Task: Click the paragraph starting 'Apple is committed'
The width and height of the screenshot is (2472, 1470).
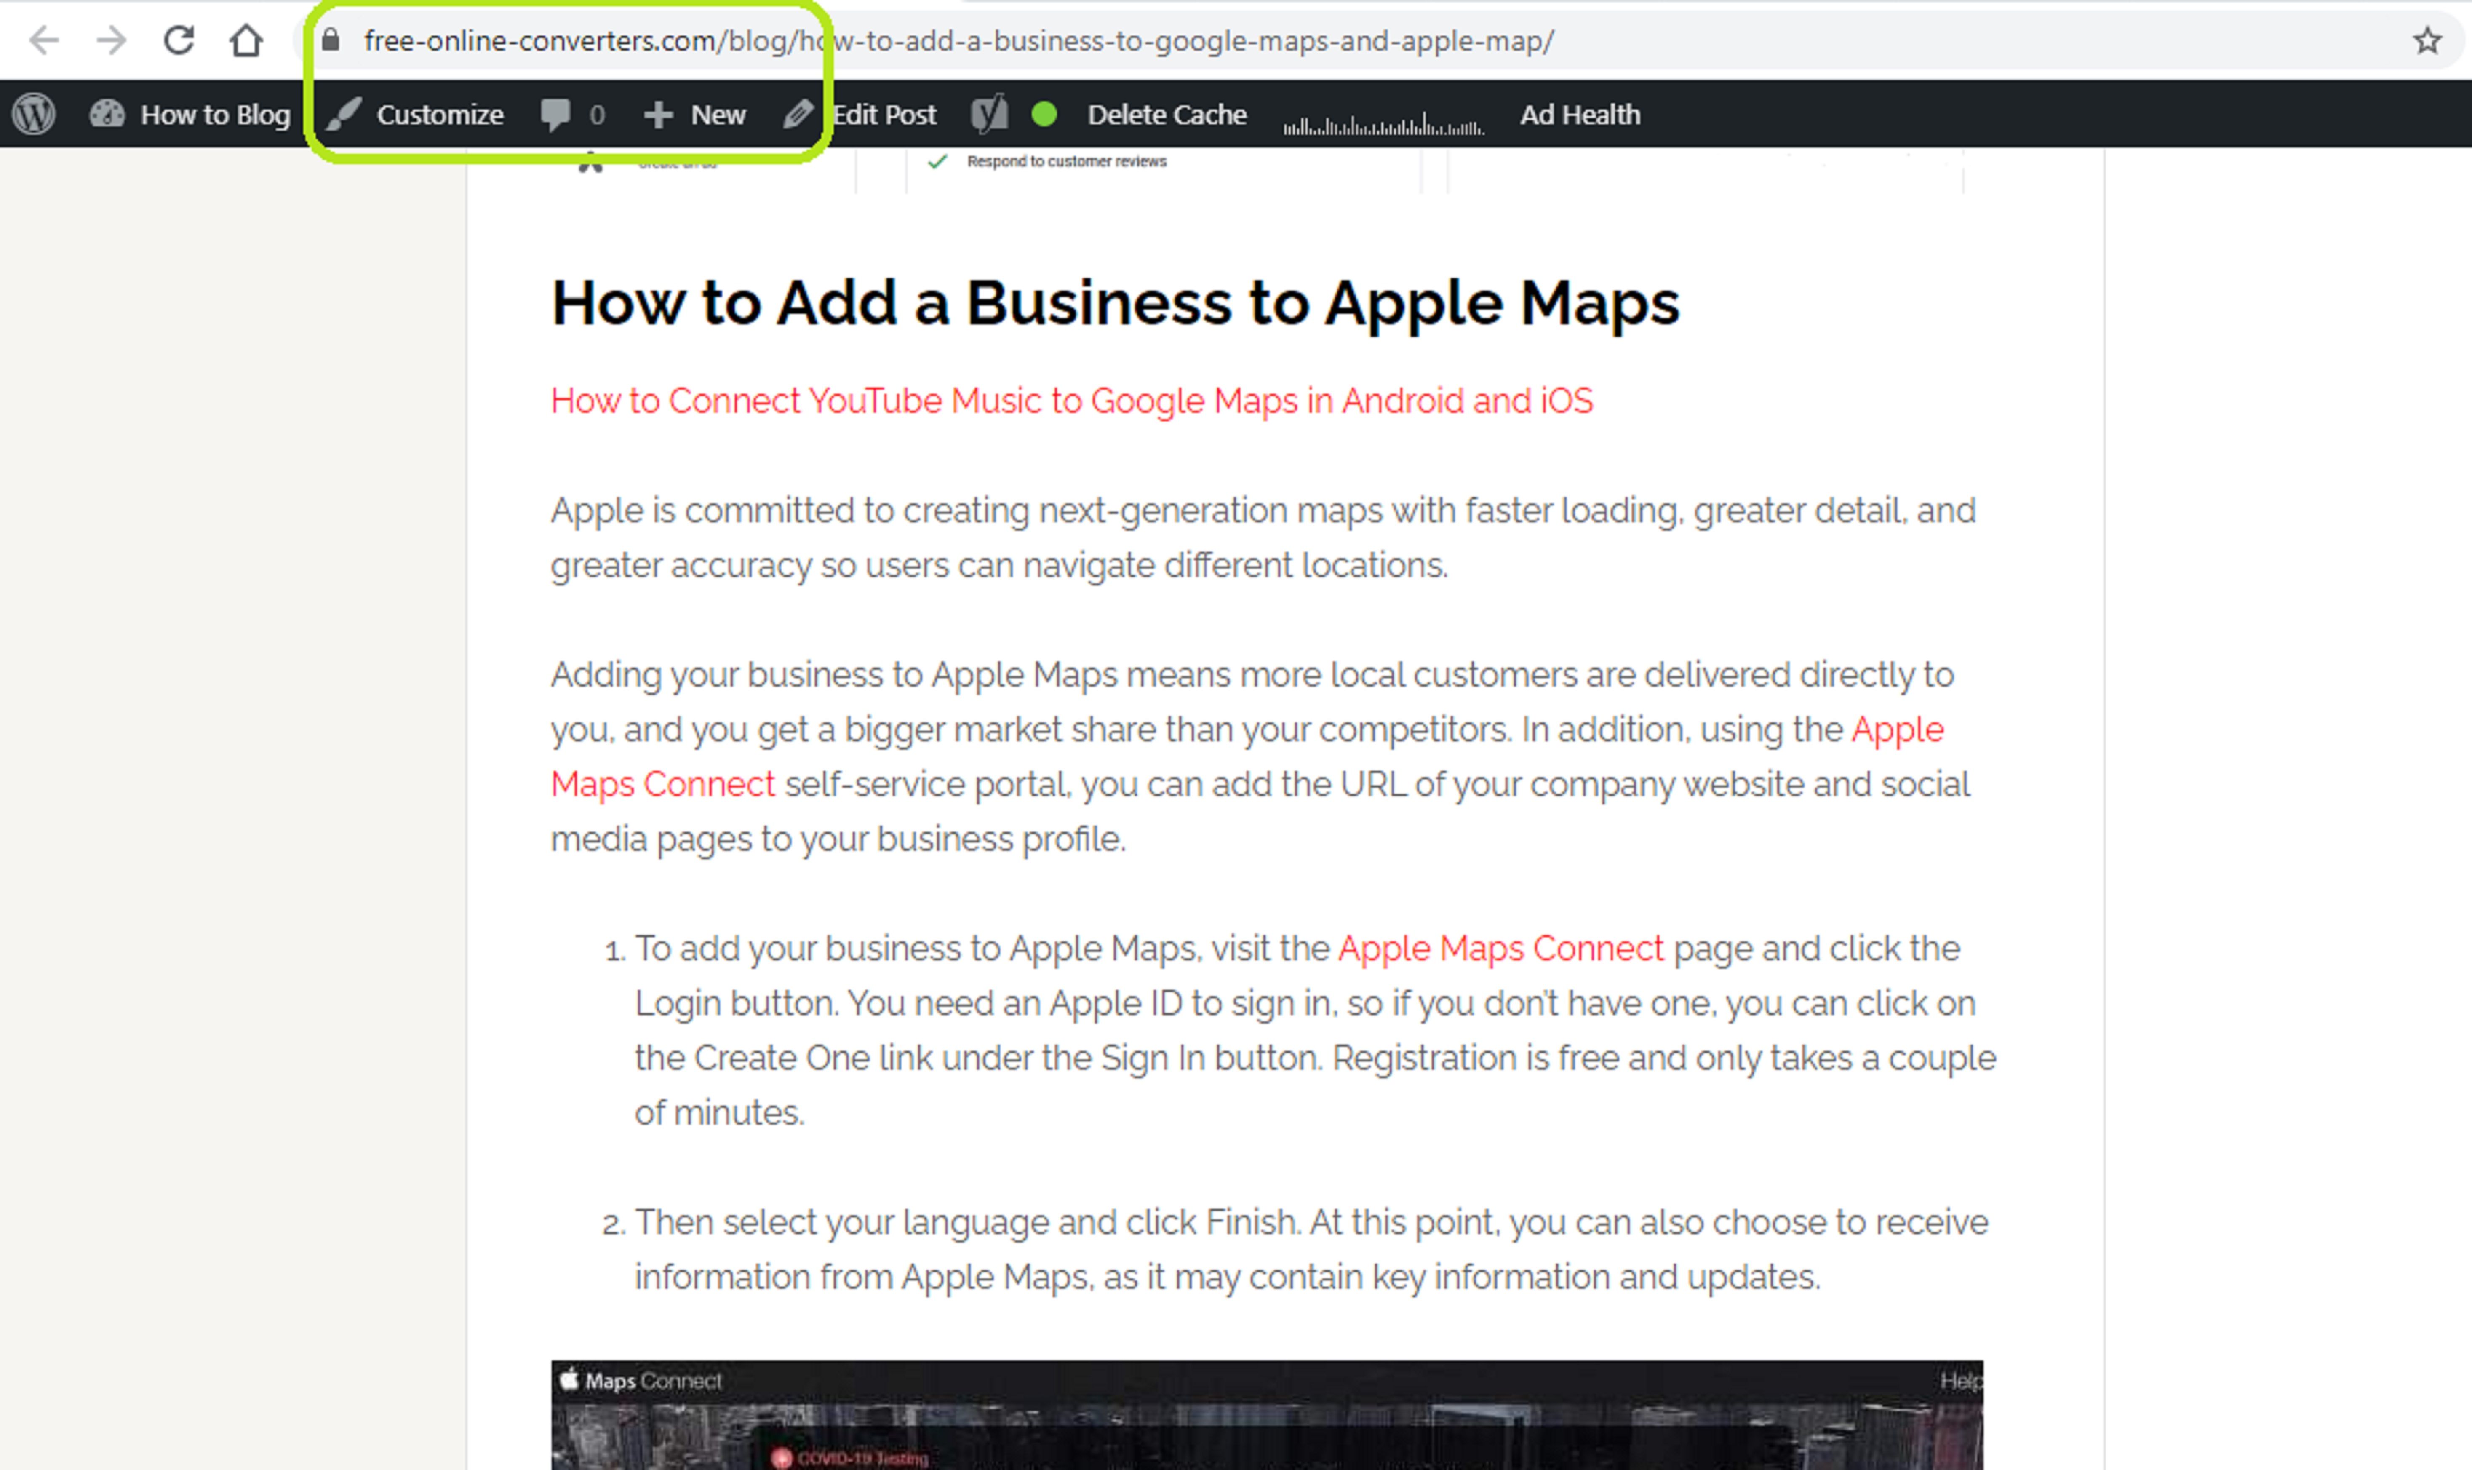Action: (x=1263, y=538)
